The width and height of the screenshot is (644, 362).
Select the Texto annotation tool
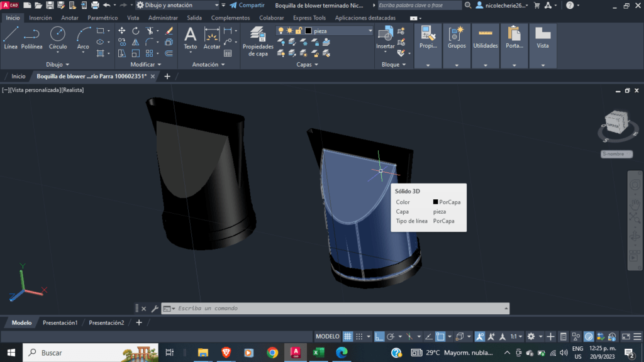coord(190,38)
